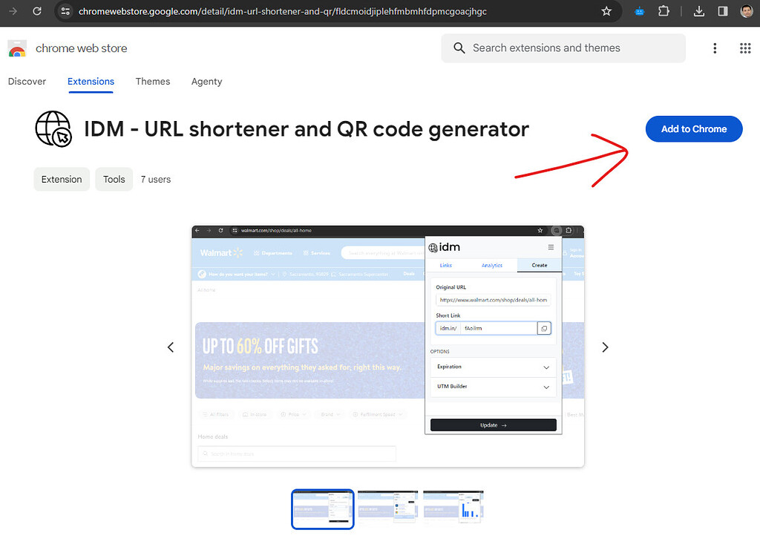Click the IDM extension globe icon

coord(53,128)
